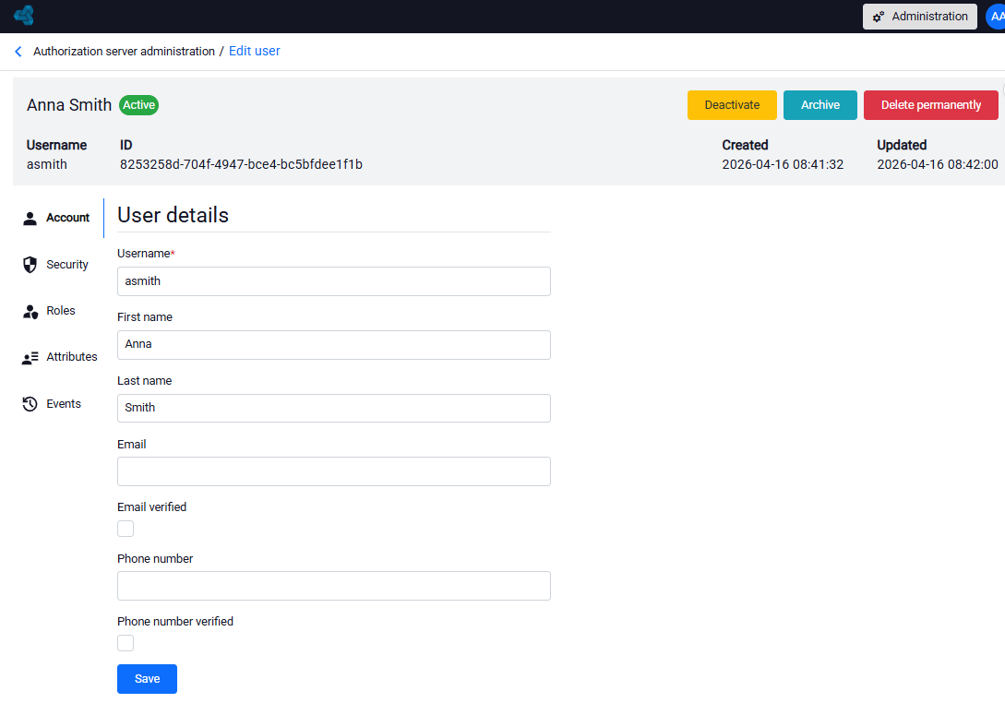The image size is (1005, 715).
Task: Focus the empty Email field
Action: (334, 471)
